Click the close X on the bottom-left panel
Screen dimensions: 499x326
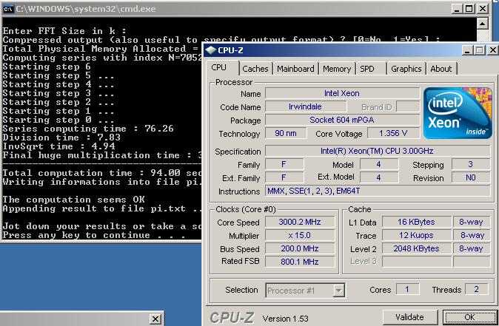(x=155, y=319)
